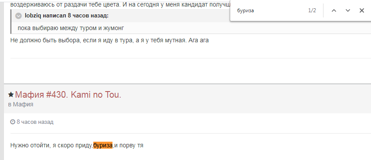Click the top line starting воздерживаюсь от раздачи
This screenshot has width=371, height=160.
[120, 4]
